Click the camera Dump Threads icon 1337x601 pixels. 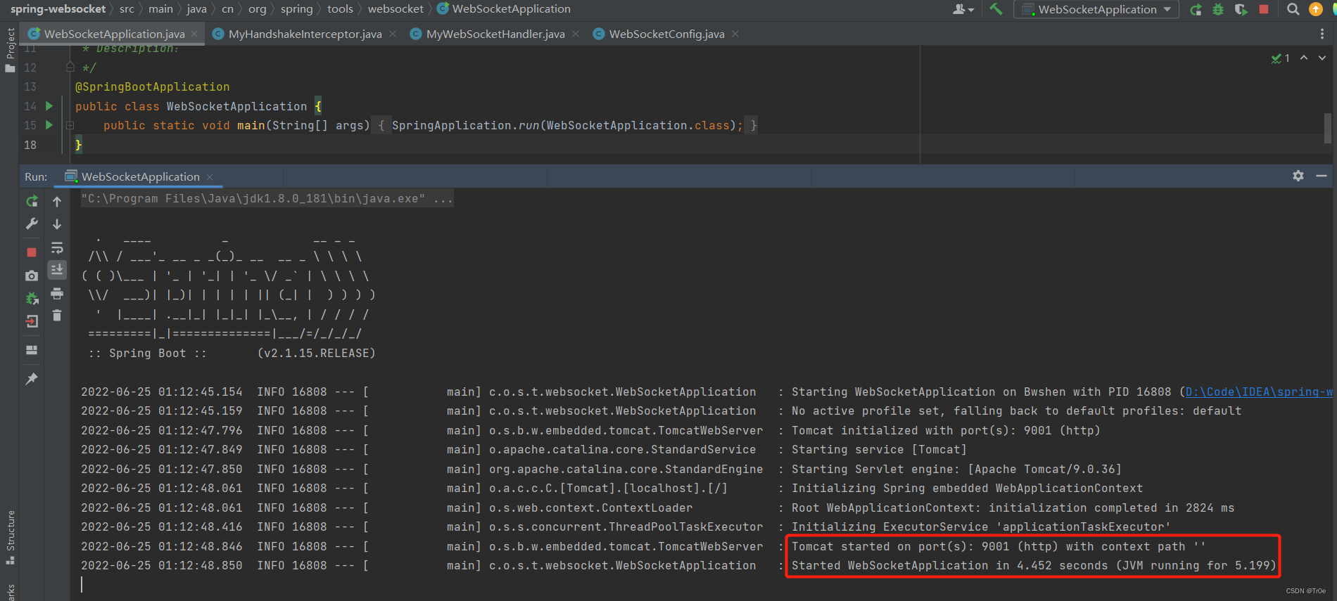32,276
